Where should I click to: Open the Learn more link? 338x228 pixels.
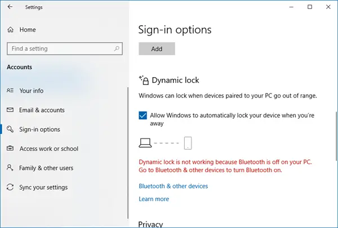[154, 199]
